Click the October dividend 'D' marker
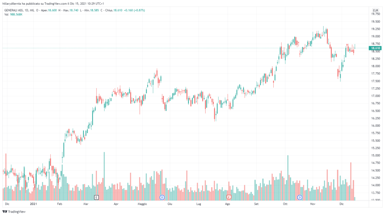The height and width of the screenshot is (216, 385). 300,197
